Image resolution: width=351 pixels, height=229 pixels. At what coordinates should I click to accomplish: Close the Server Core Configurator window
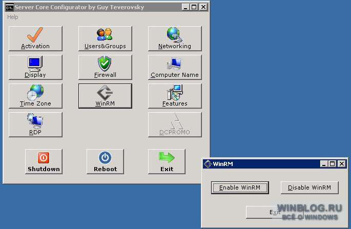tap(203, 7)
